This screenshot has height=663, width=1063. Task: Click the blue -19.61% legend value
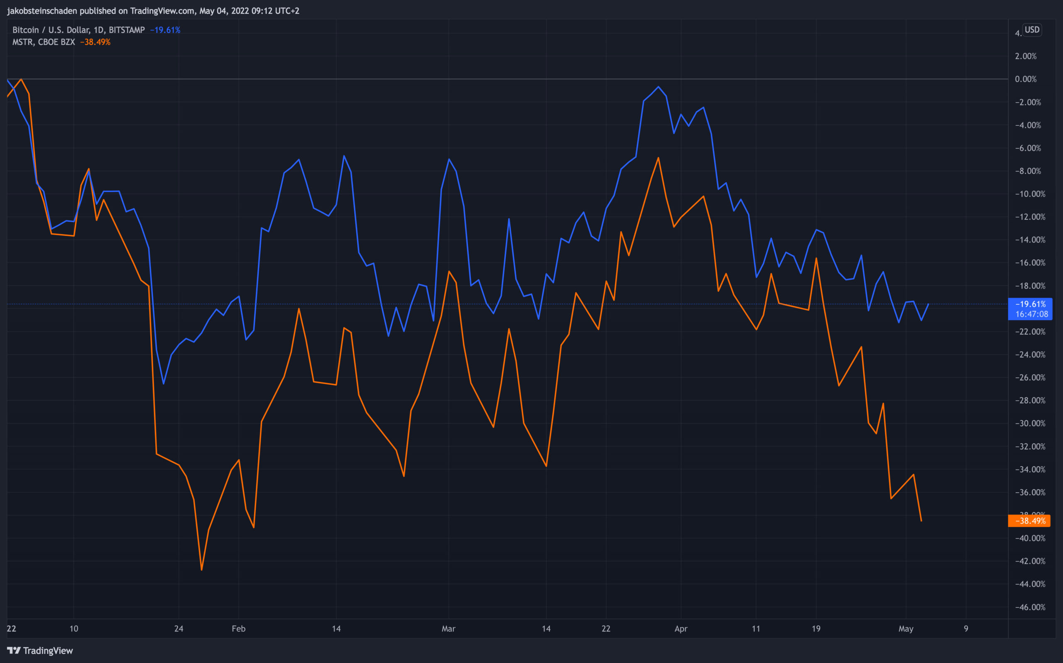(165, 30)
